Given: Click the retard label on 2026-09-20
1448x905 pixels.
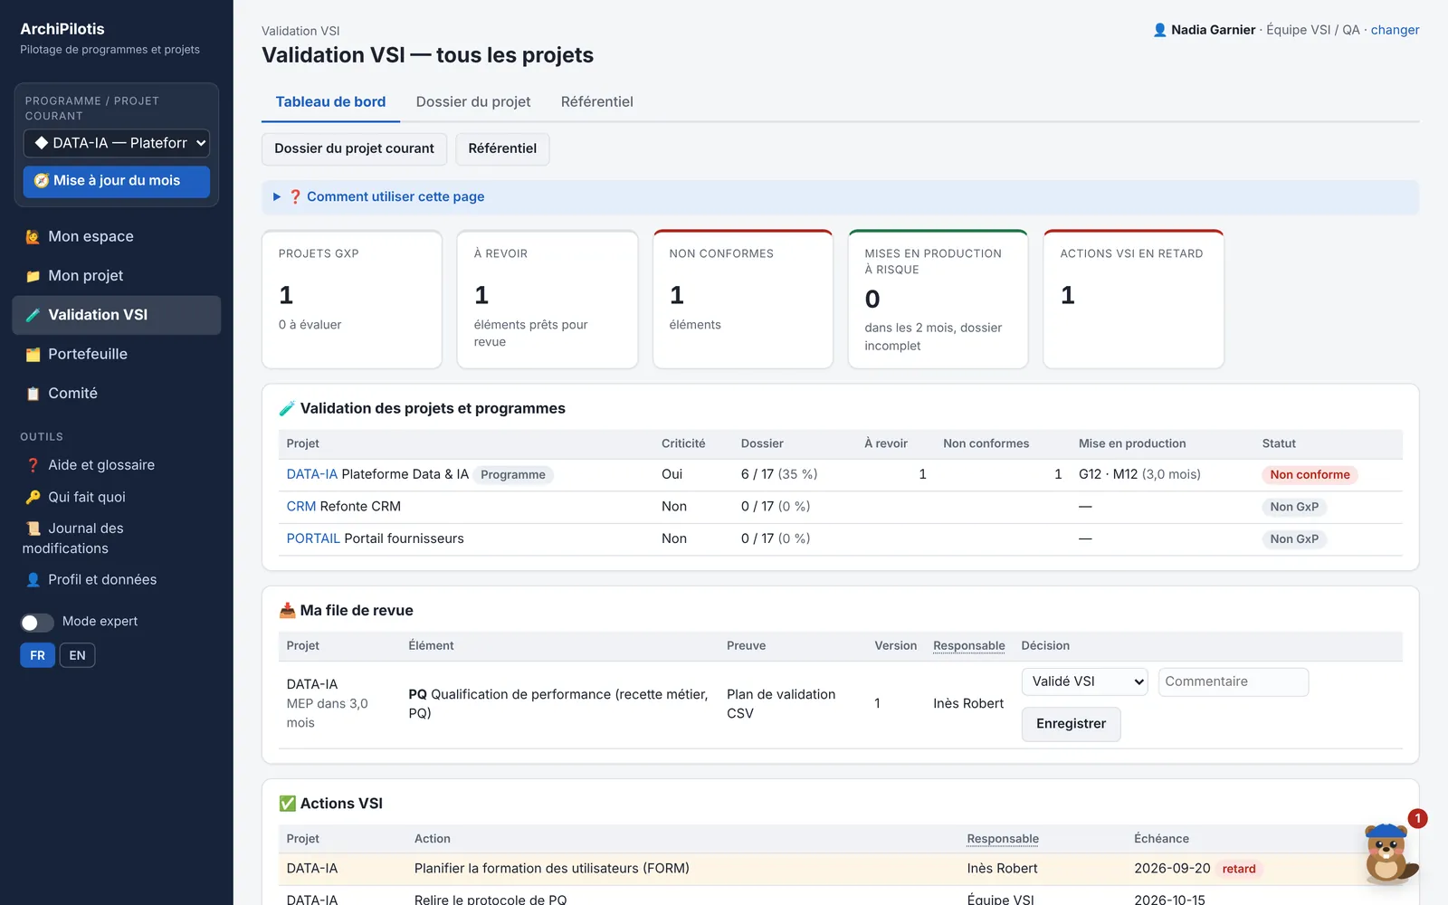Looking at the screenshot, I should coord(1239,869).
